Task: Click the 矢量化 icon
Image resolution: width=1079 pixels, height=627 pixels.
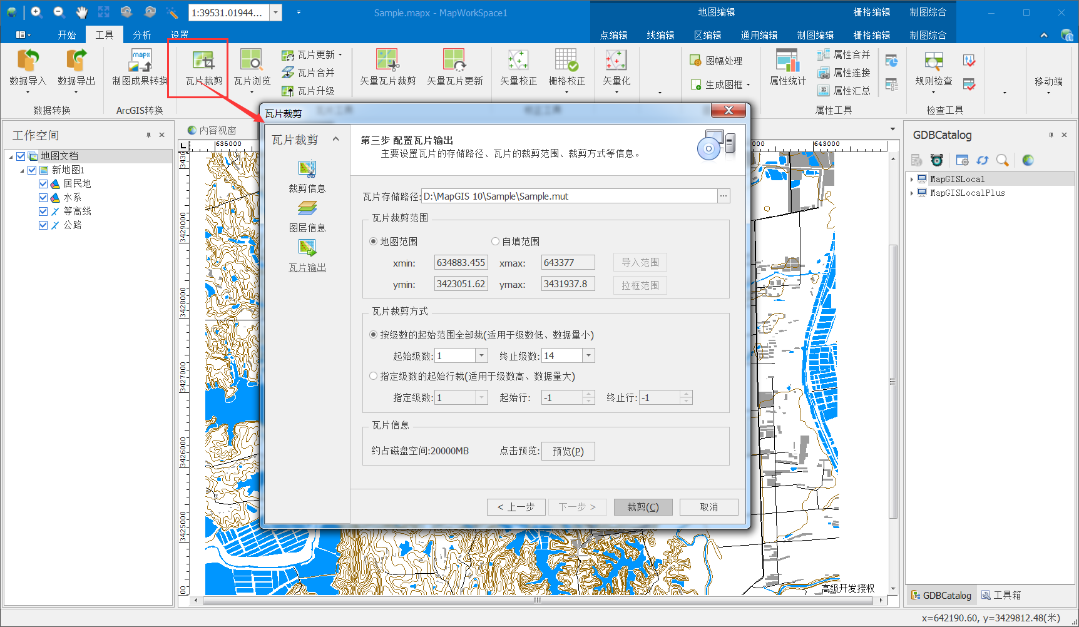Action: [x=616, y=61]
